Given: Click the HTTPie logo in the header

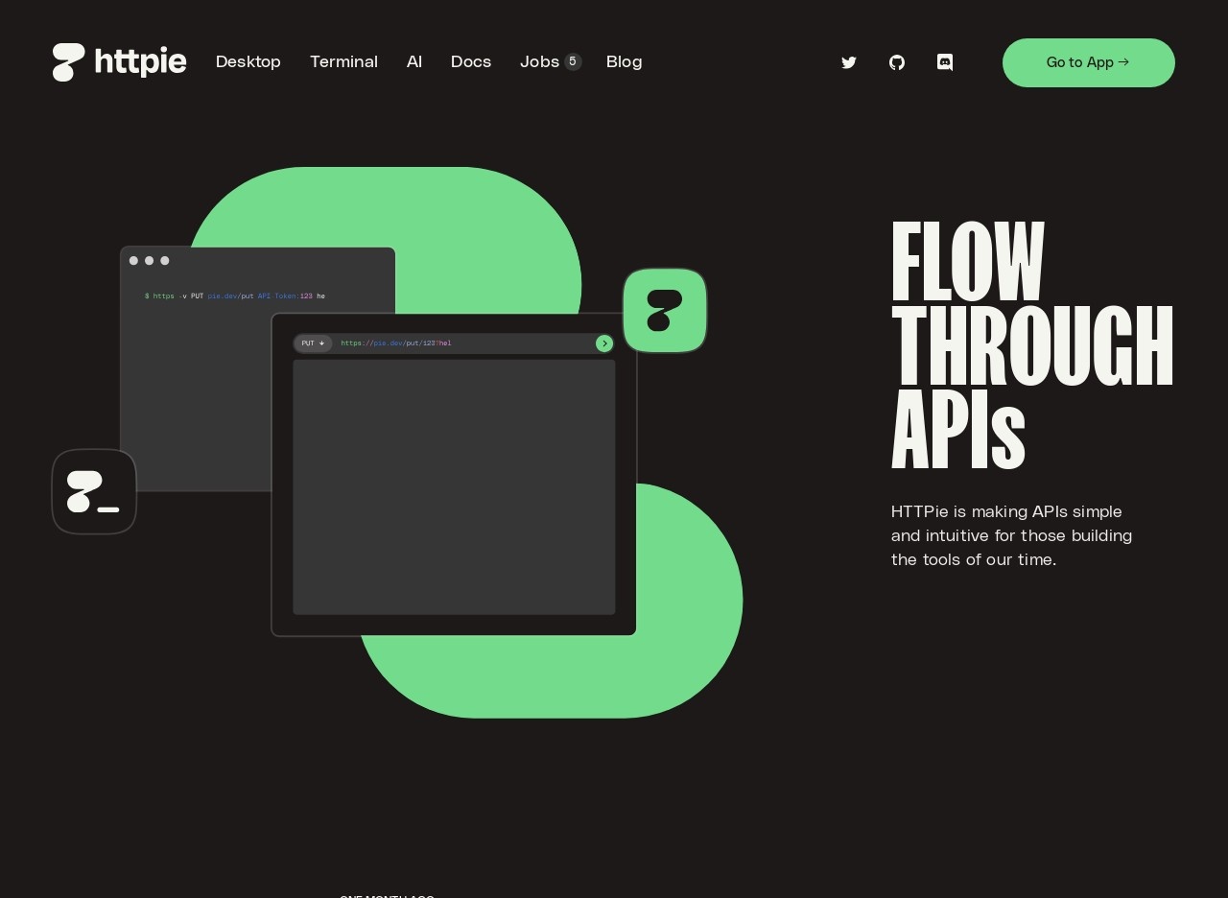Looking at the screenshot, I should click(x=119, y=62).
